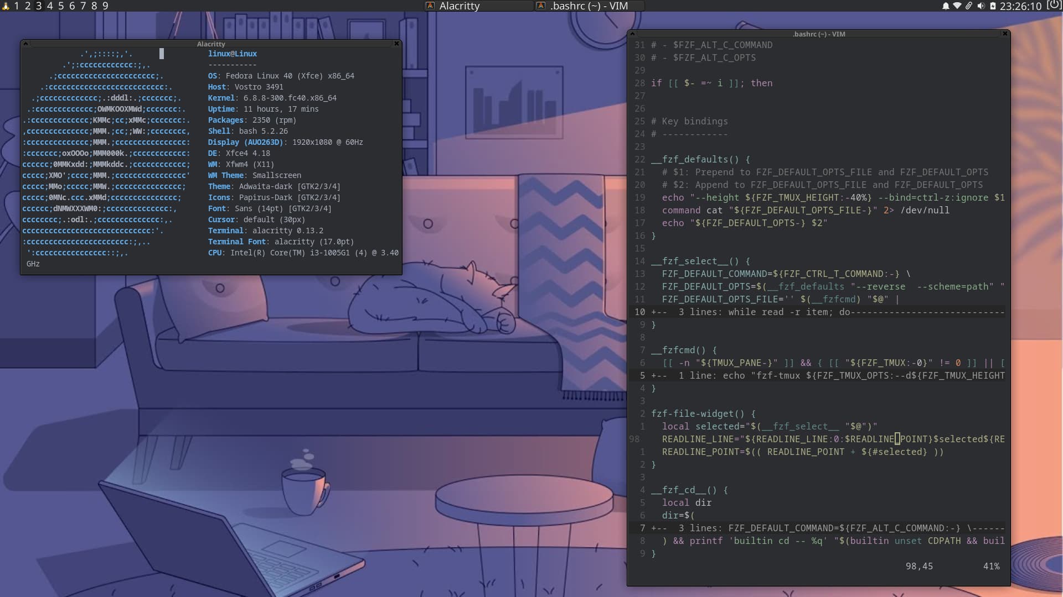The width and height of the screenshot is (1063, 597).
Task: Click the 'Packages: 2350 (rpm)' line
Action: (252, 120)
